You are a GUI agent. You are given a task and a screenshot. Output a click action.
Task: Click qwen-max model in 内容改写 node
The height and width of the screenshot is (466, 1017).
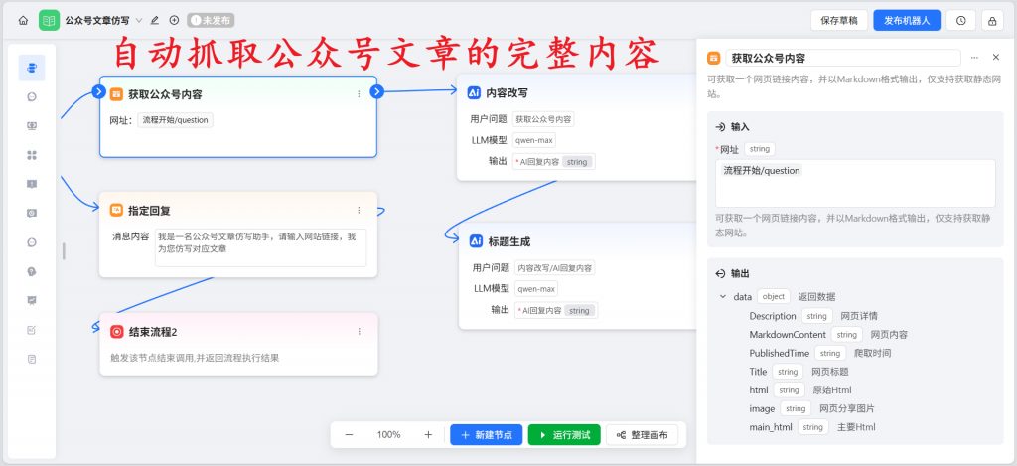tap(533, 140)
